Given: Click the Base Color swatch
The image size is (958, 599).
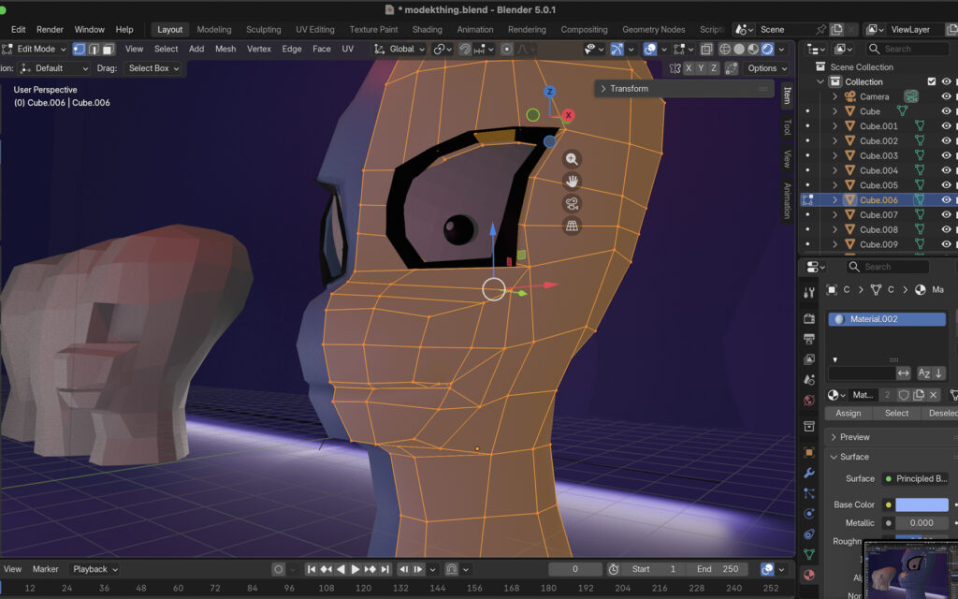Looking at the screenshot, I should (921, 504).
